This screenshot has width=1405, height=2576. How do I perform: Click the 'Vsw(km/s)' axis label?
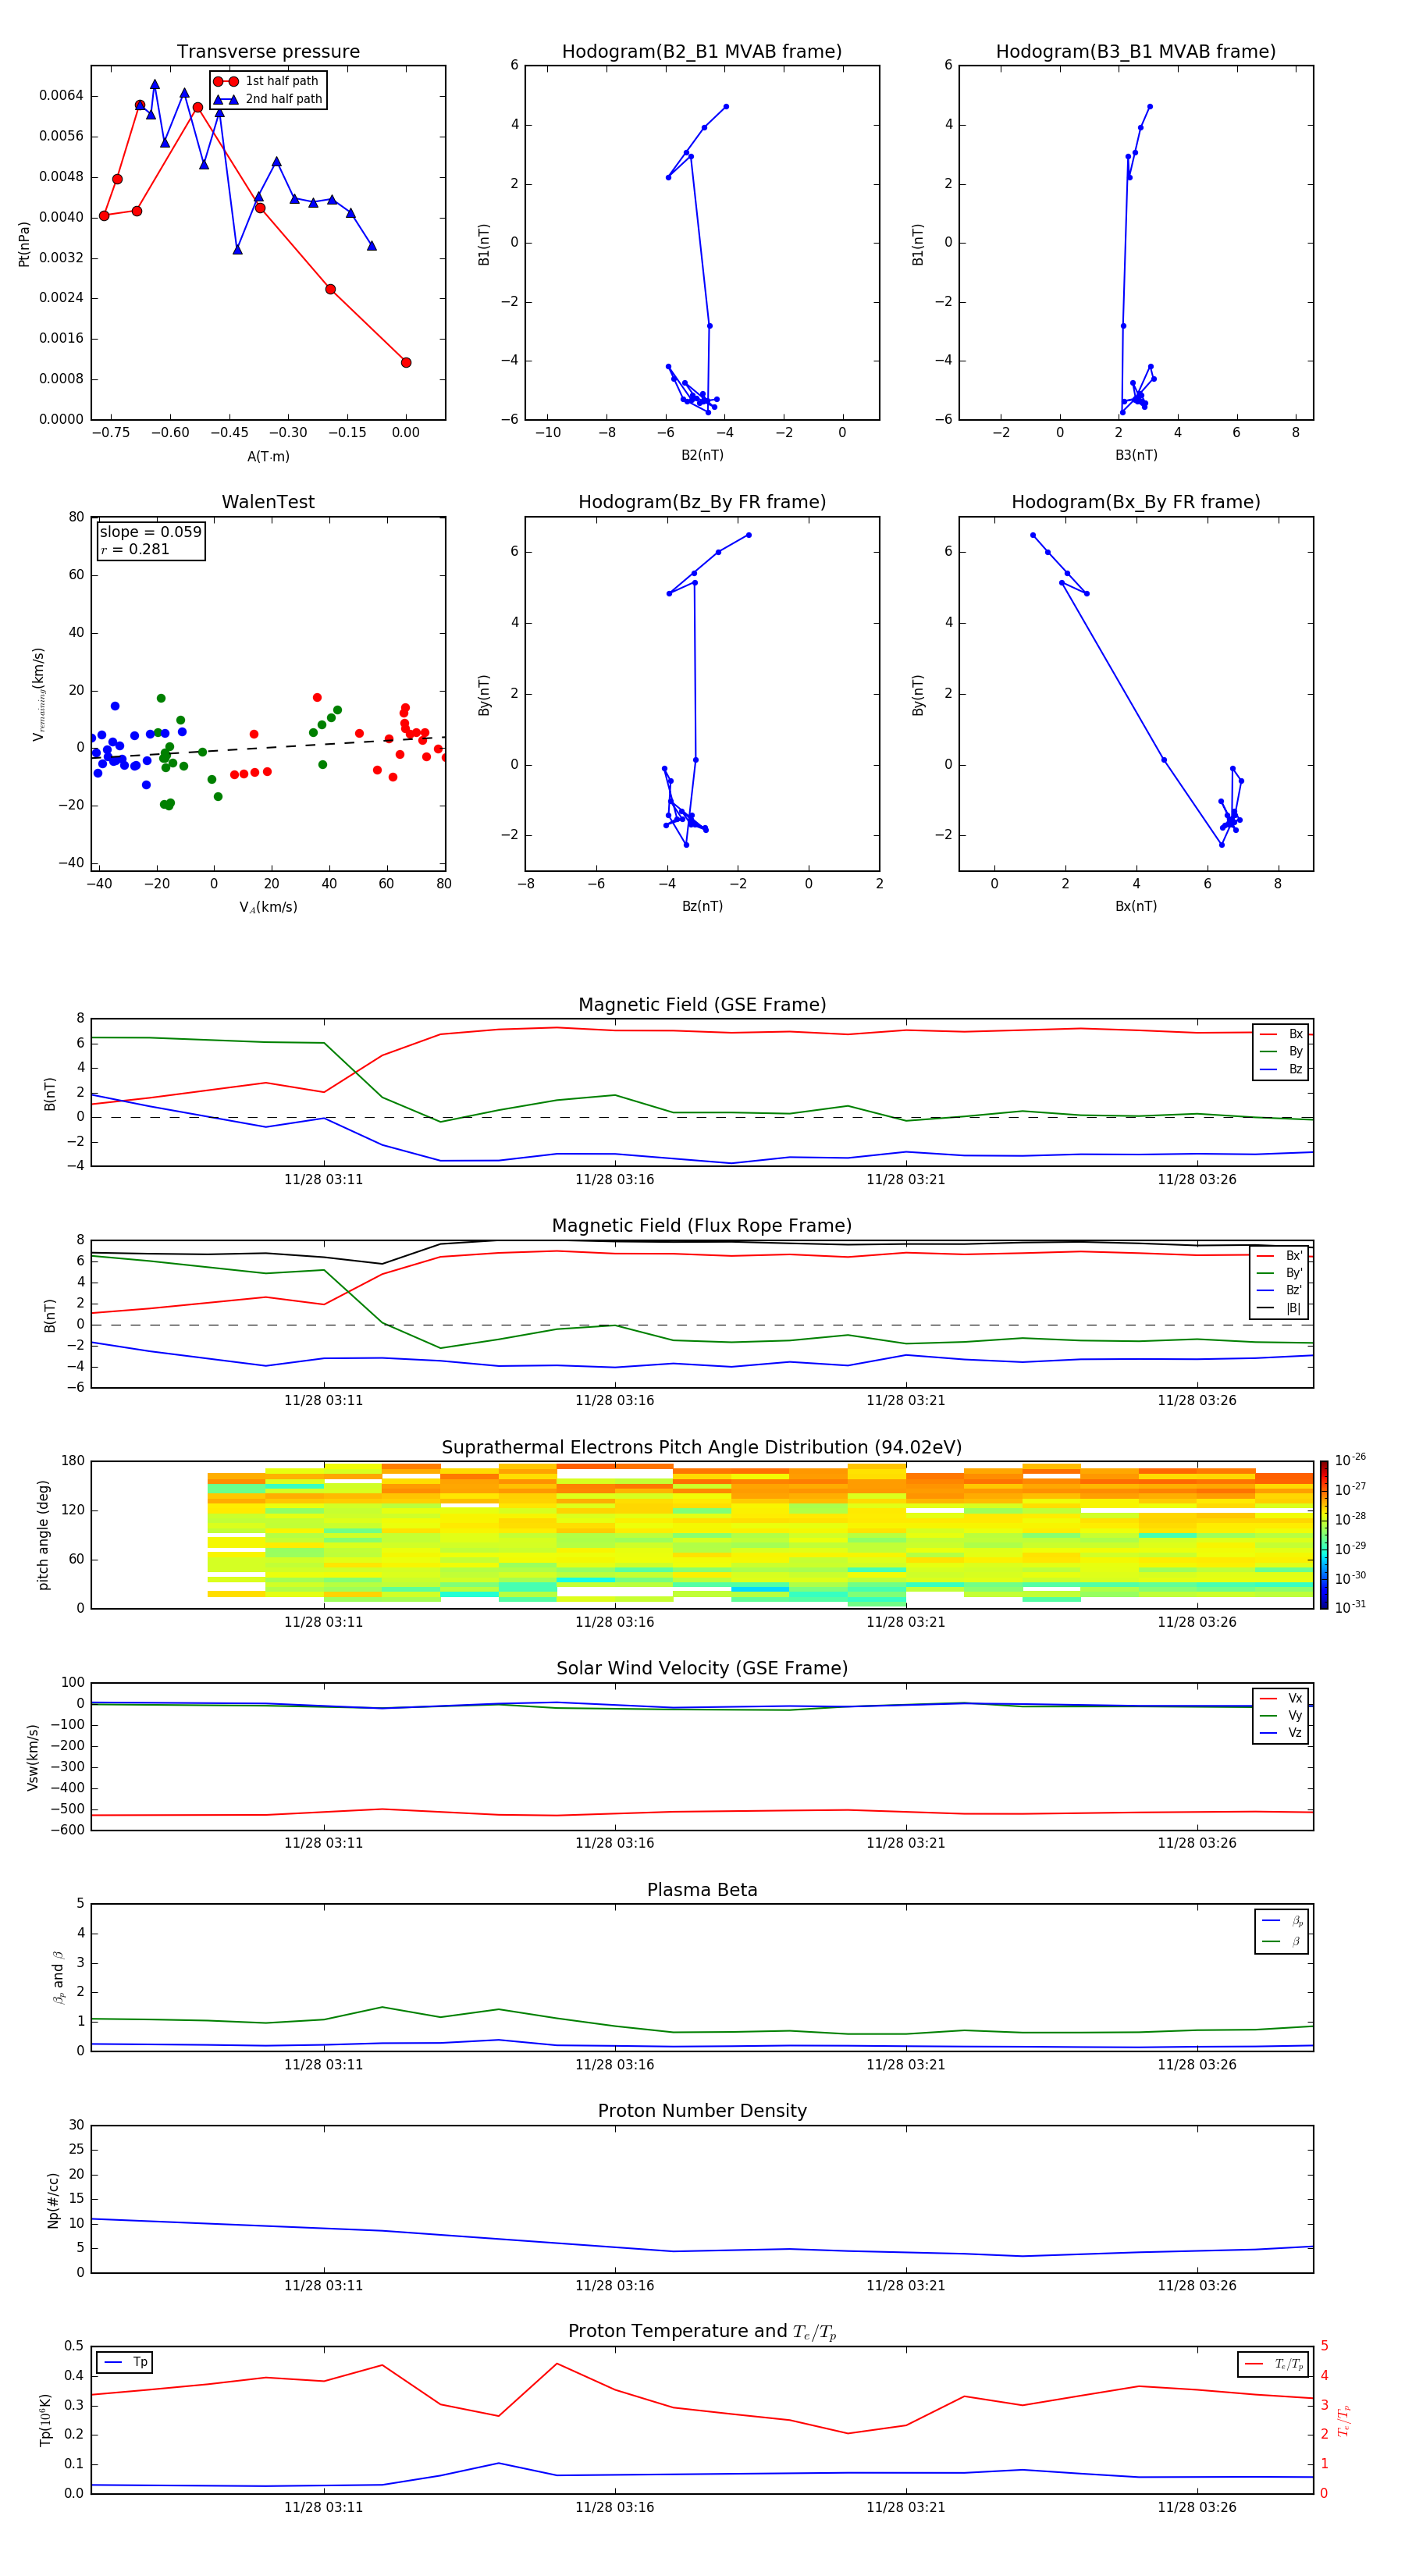click(x=33, y=1756)
